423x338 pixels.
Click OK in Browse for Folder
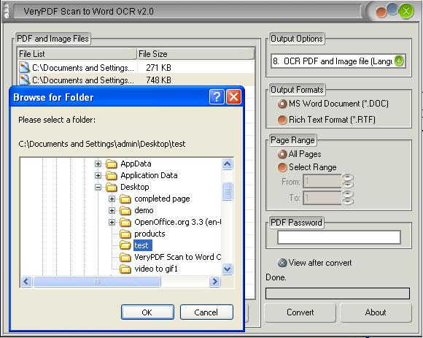tap(147, 312)
